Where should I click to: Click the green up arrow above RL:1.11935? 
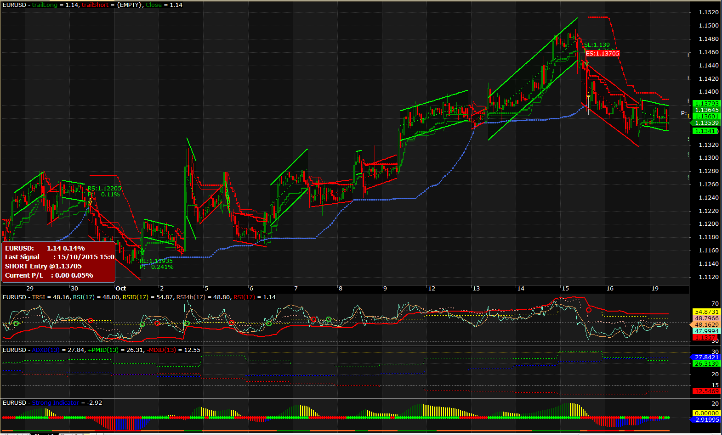[142, 252]
